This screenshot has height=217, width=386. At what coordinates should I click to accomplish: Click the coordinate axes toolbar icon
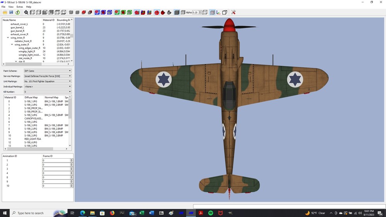pyautogui.click(x=218, y=12)
